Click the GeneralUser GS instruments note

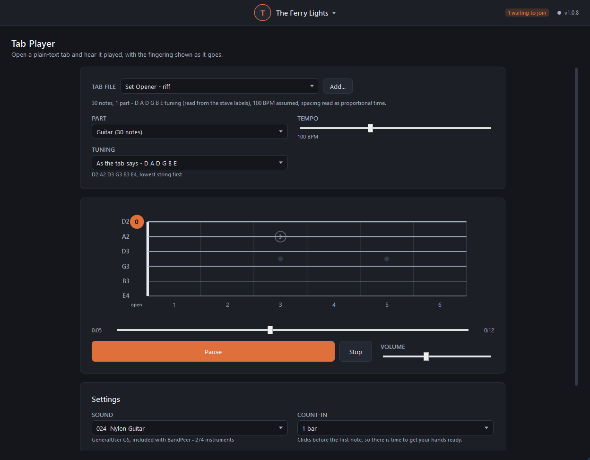pos(163,440)
